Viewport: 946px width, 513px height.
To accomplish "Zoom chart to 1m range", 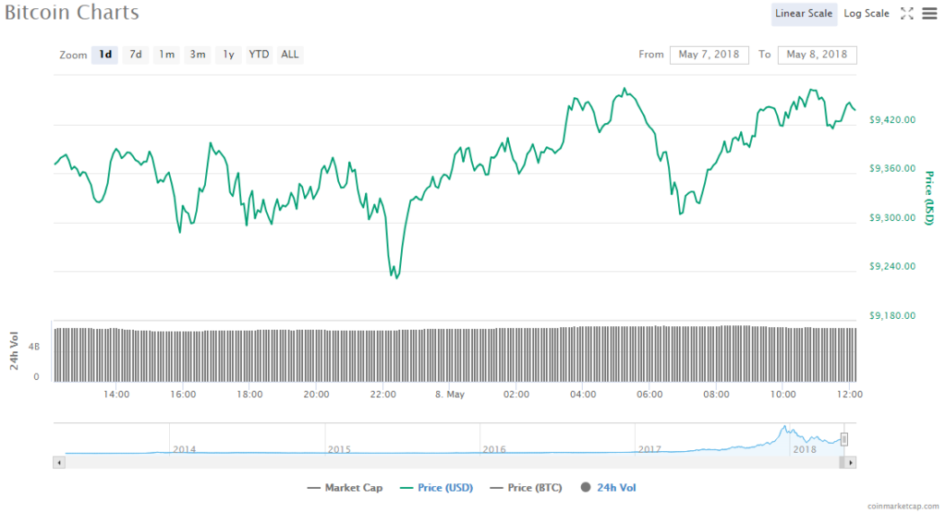I will point(166,55).
